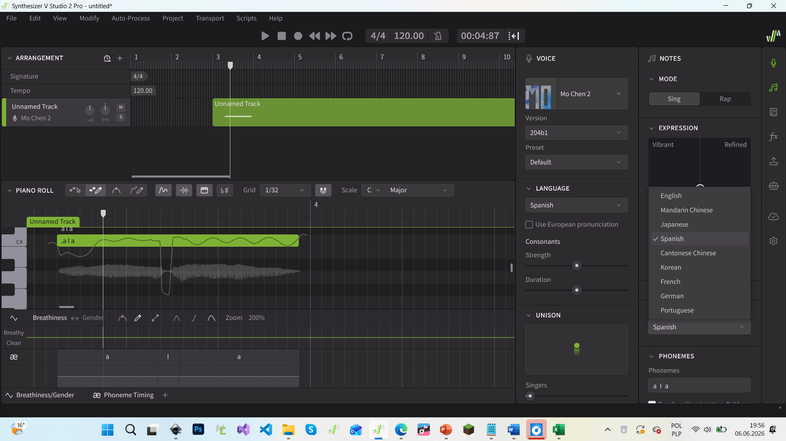786x441 pixels.
Task: Start playback with the Play button
Action: pyautogui.click(x=265, y=36)
